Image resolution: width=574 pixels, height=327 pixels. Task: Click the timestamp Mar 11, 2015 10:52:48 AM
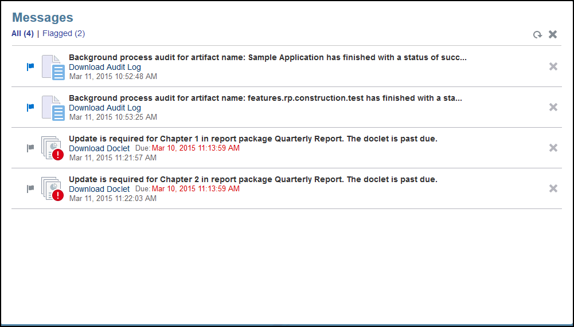tap(113, 76)
